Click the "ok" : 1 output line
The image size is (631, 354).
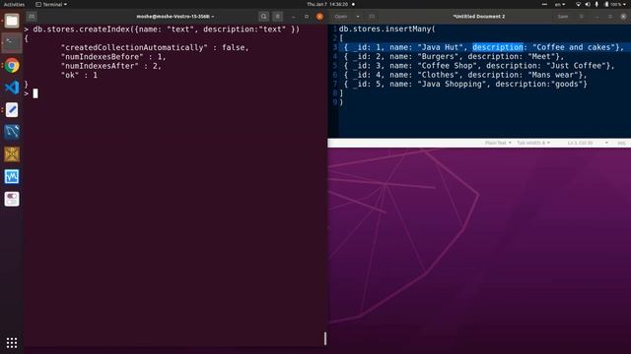[79, 75]
